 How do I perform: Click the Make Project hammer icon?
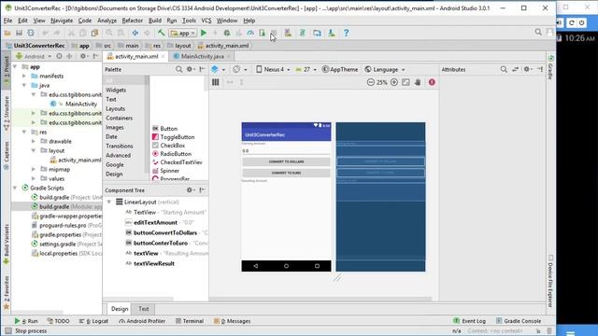162,34
